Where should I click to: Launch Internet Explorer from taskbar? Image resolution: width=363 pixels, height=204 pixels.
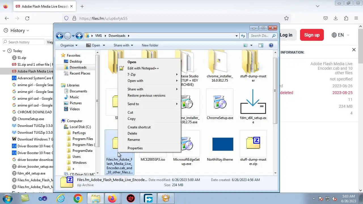61,199
